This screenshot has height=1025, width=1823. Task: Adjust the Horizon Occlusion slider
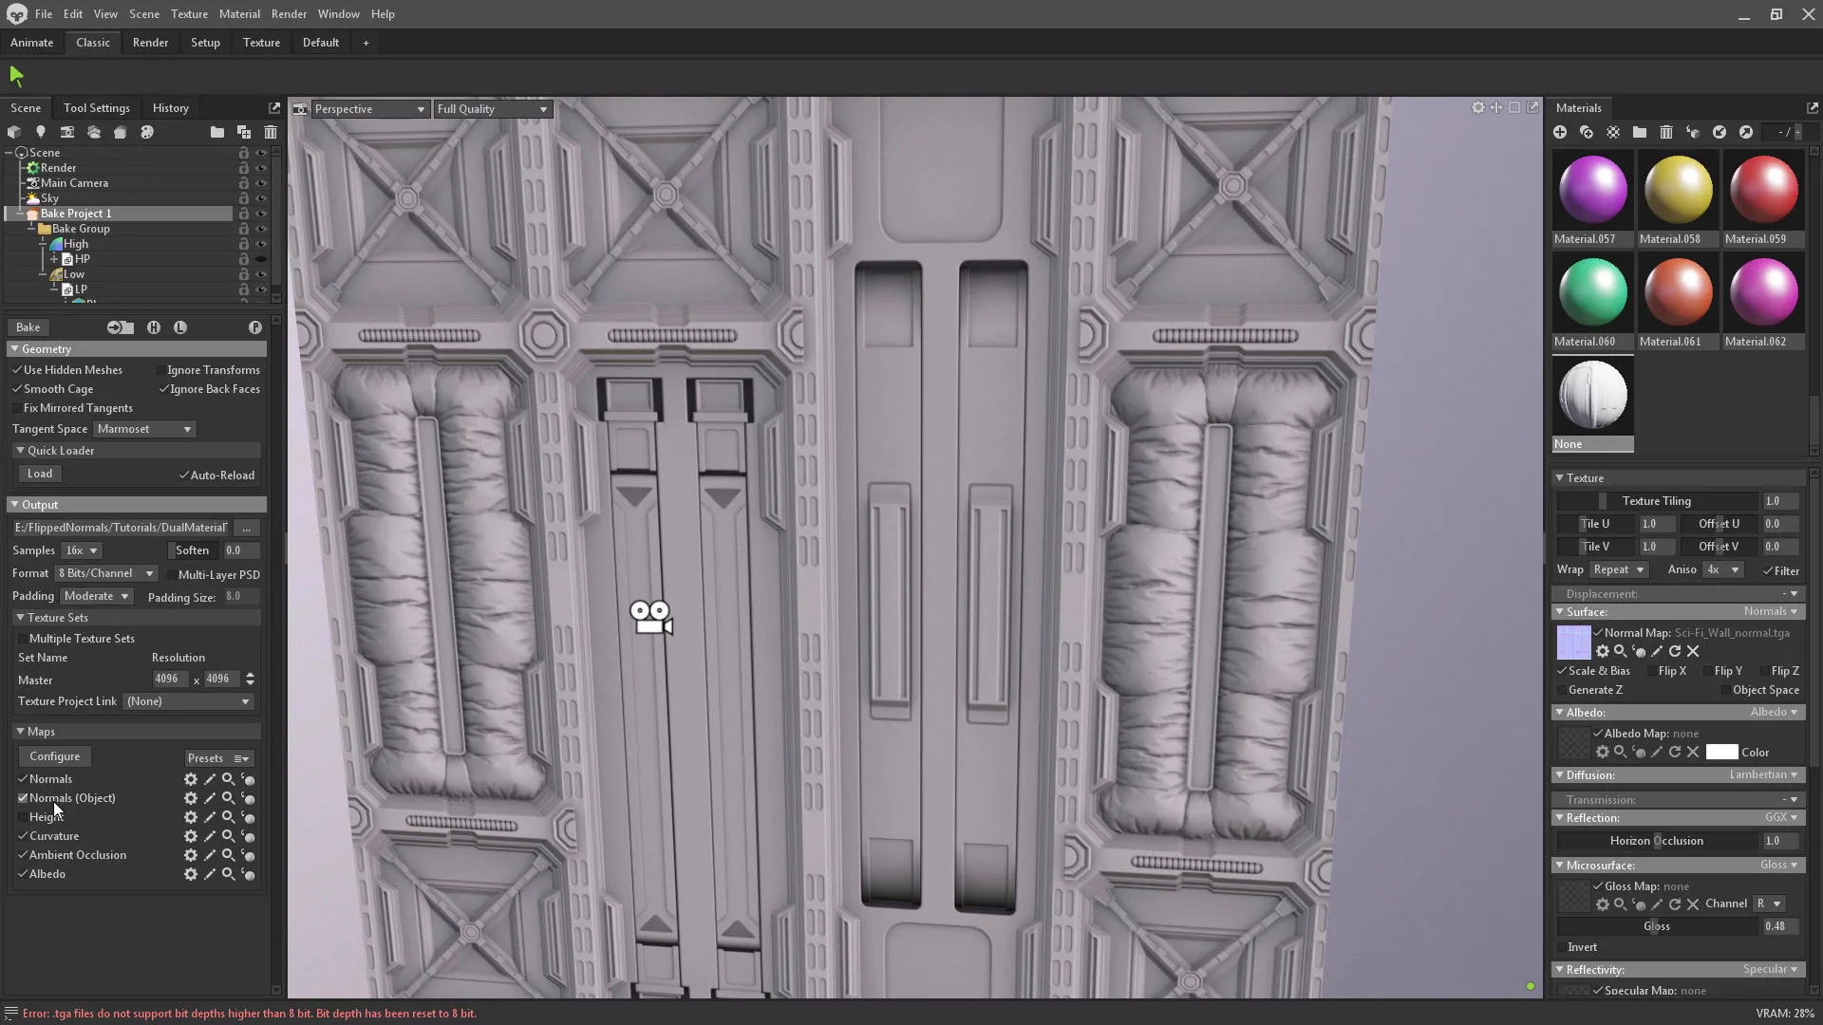pyautogui.click(x=1657, y=841)
